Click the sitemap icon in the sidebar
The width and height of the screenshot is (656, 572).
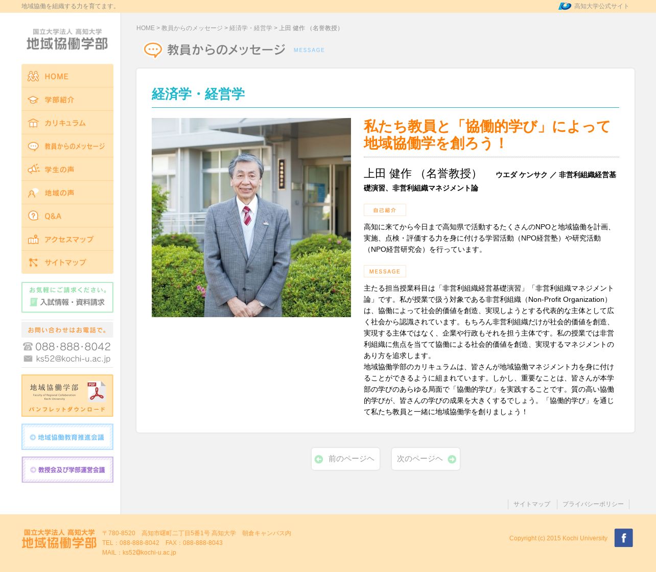coord(33,262)
